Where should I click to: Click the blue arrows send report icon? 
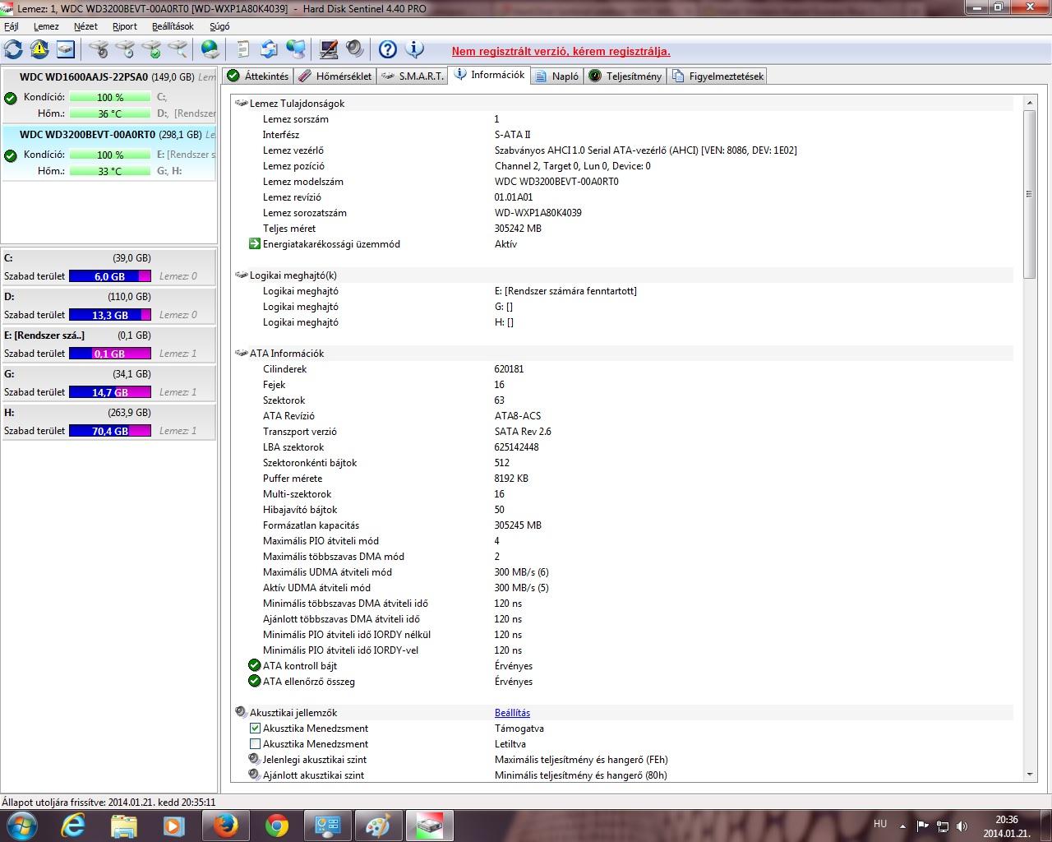click(269, 49)
